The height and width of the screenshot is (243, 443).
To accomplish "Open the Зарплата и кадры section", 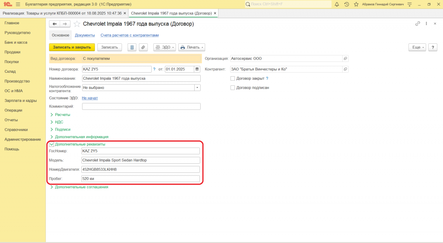I will [x=21, y=100].
